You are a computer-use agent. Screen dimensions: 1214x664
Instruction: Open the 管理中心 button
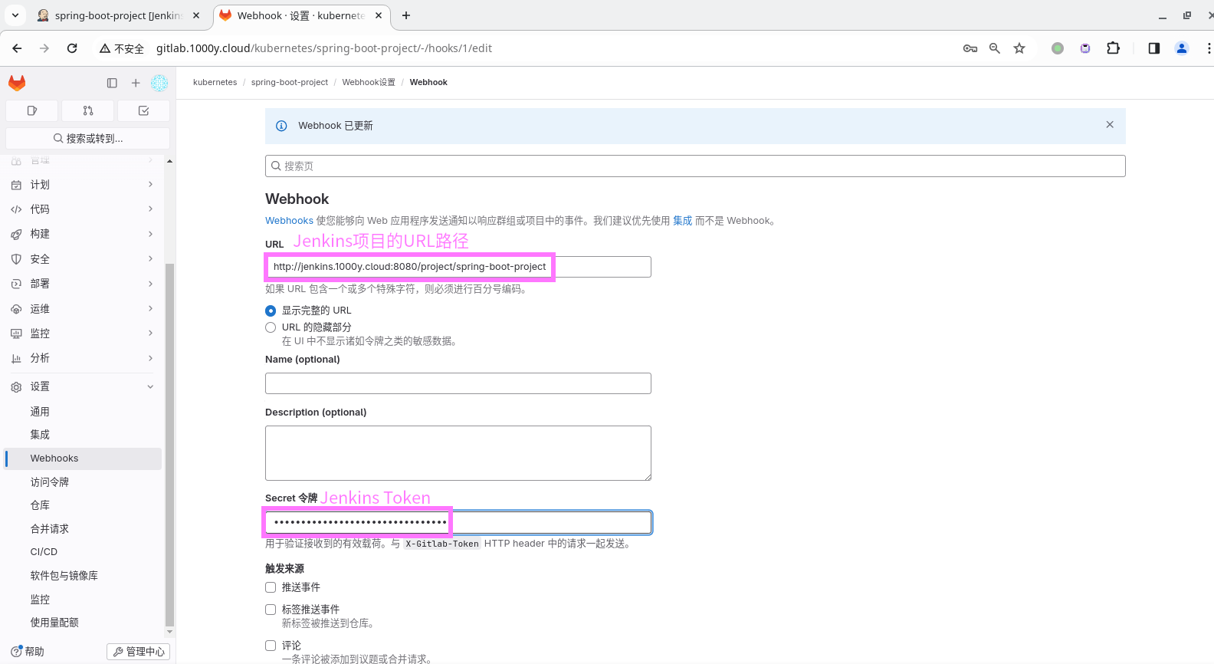tap(138, 652)
